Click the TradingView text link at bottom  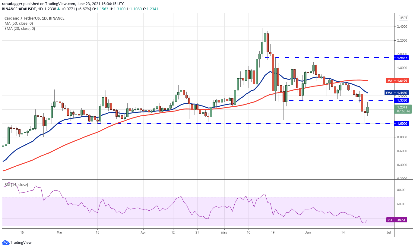coord(21,243)
